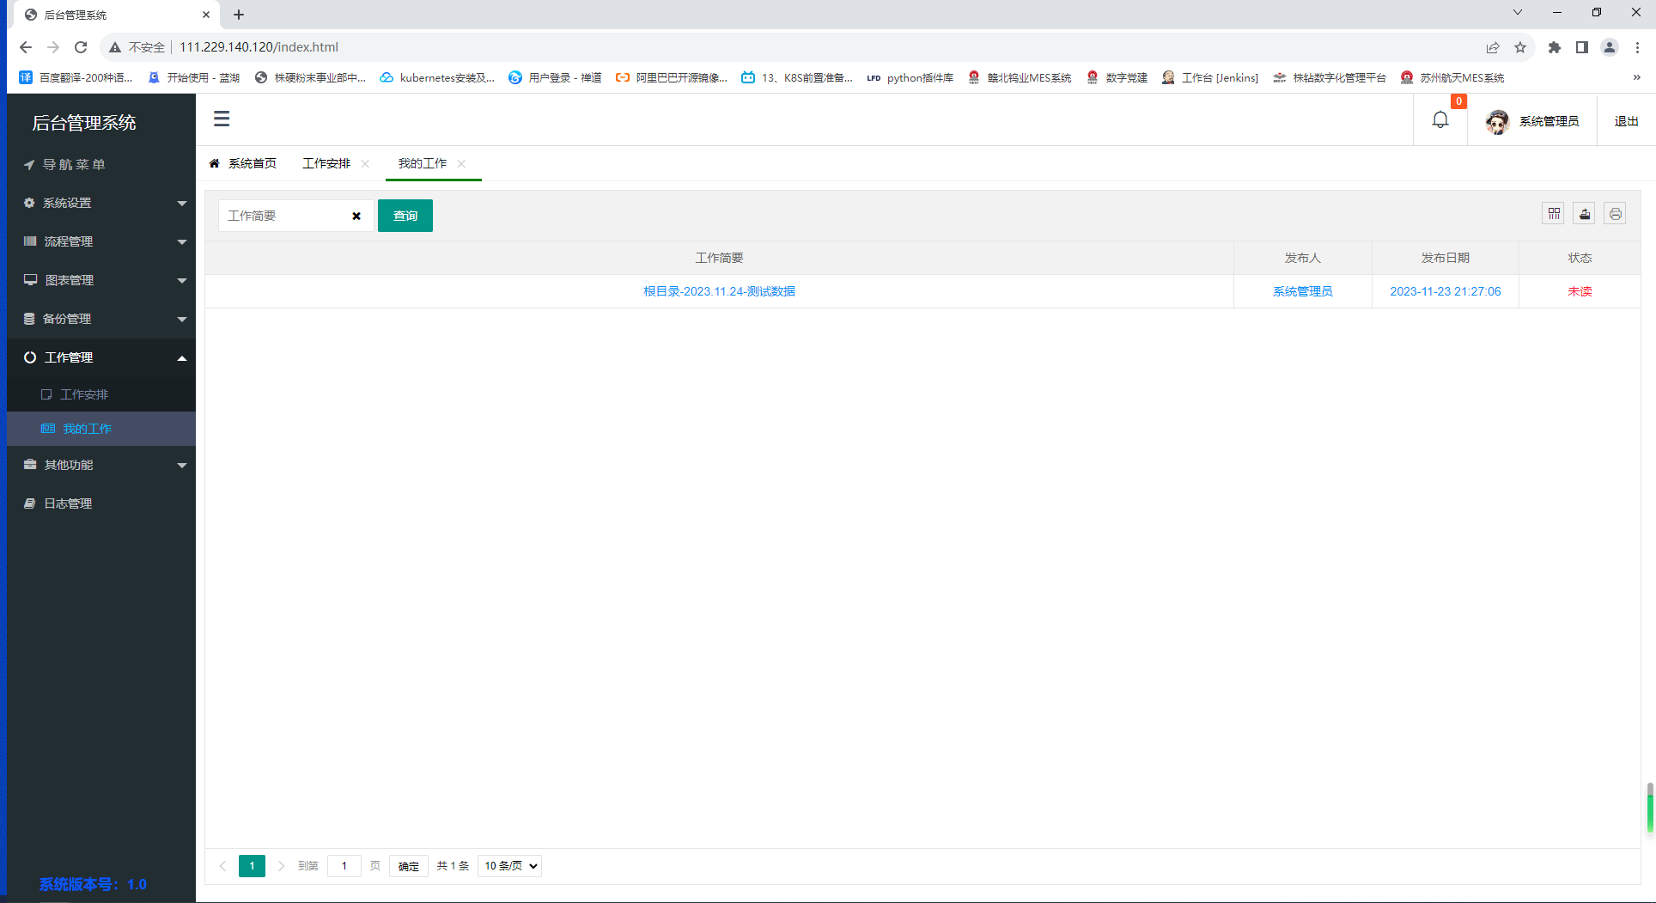The image size is (1656, 903).
Task: Click the 未读 status toggle
Action: pos(1580,291)
